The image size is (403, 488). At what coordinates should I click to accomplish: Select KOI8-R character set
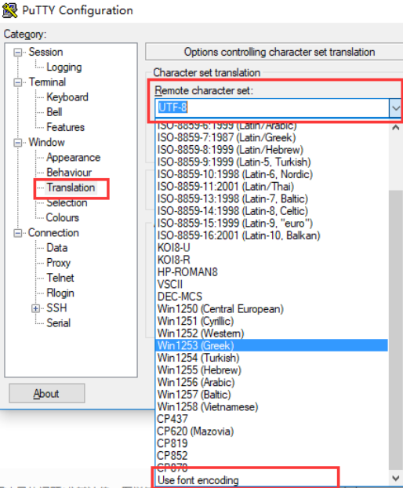174,260
